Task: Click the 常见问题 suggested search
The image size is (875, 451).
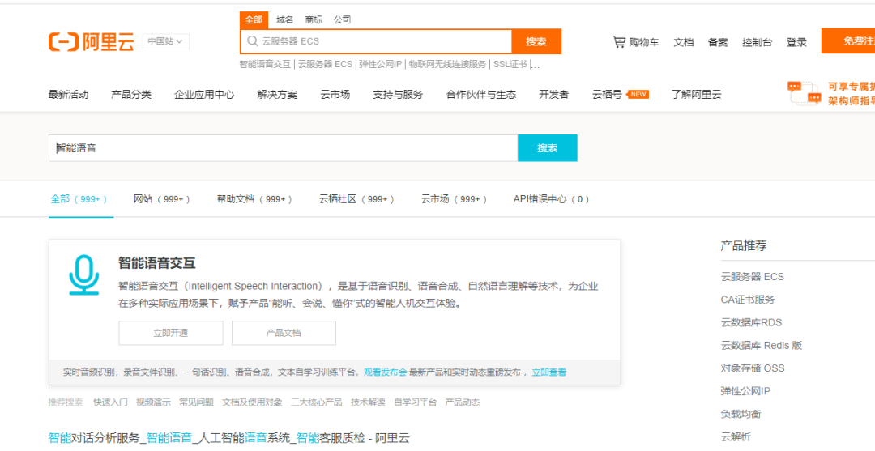Action: click(x=196, y=402)
